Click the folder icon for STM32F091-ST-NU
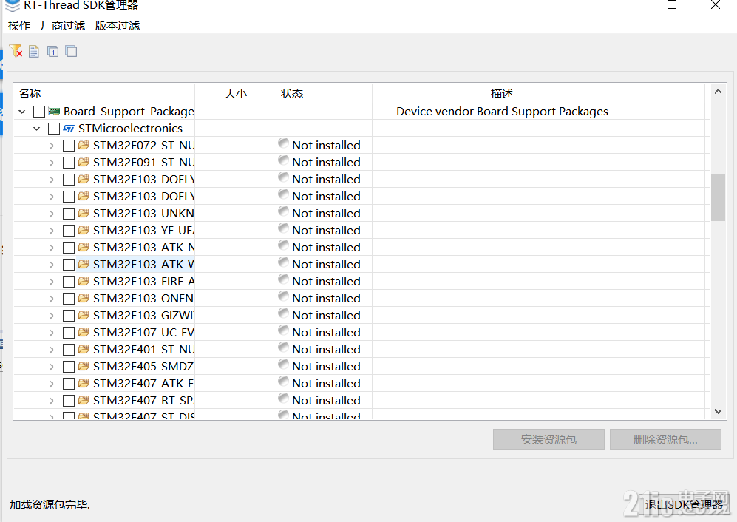Image resolution: width=737 pixels, height=522 pixels. pyautogui.click(x=84, y=162)
